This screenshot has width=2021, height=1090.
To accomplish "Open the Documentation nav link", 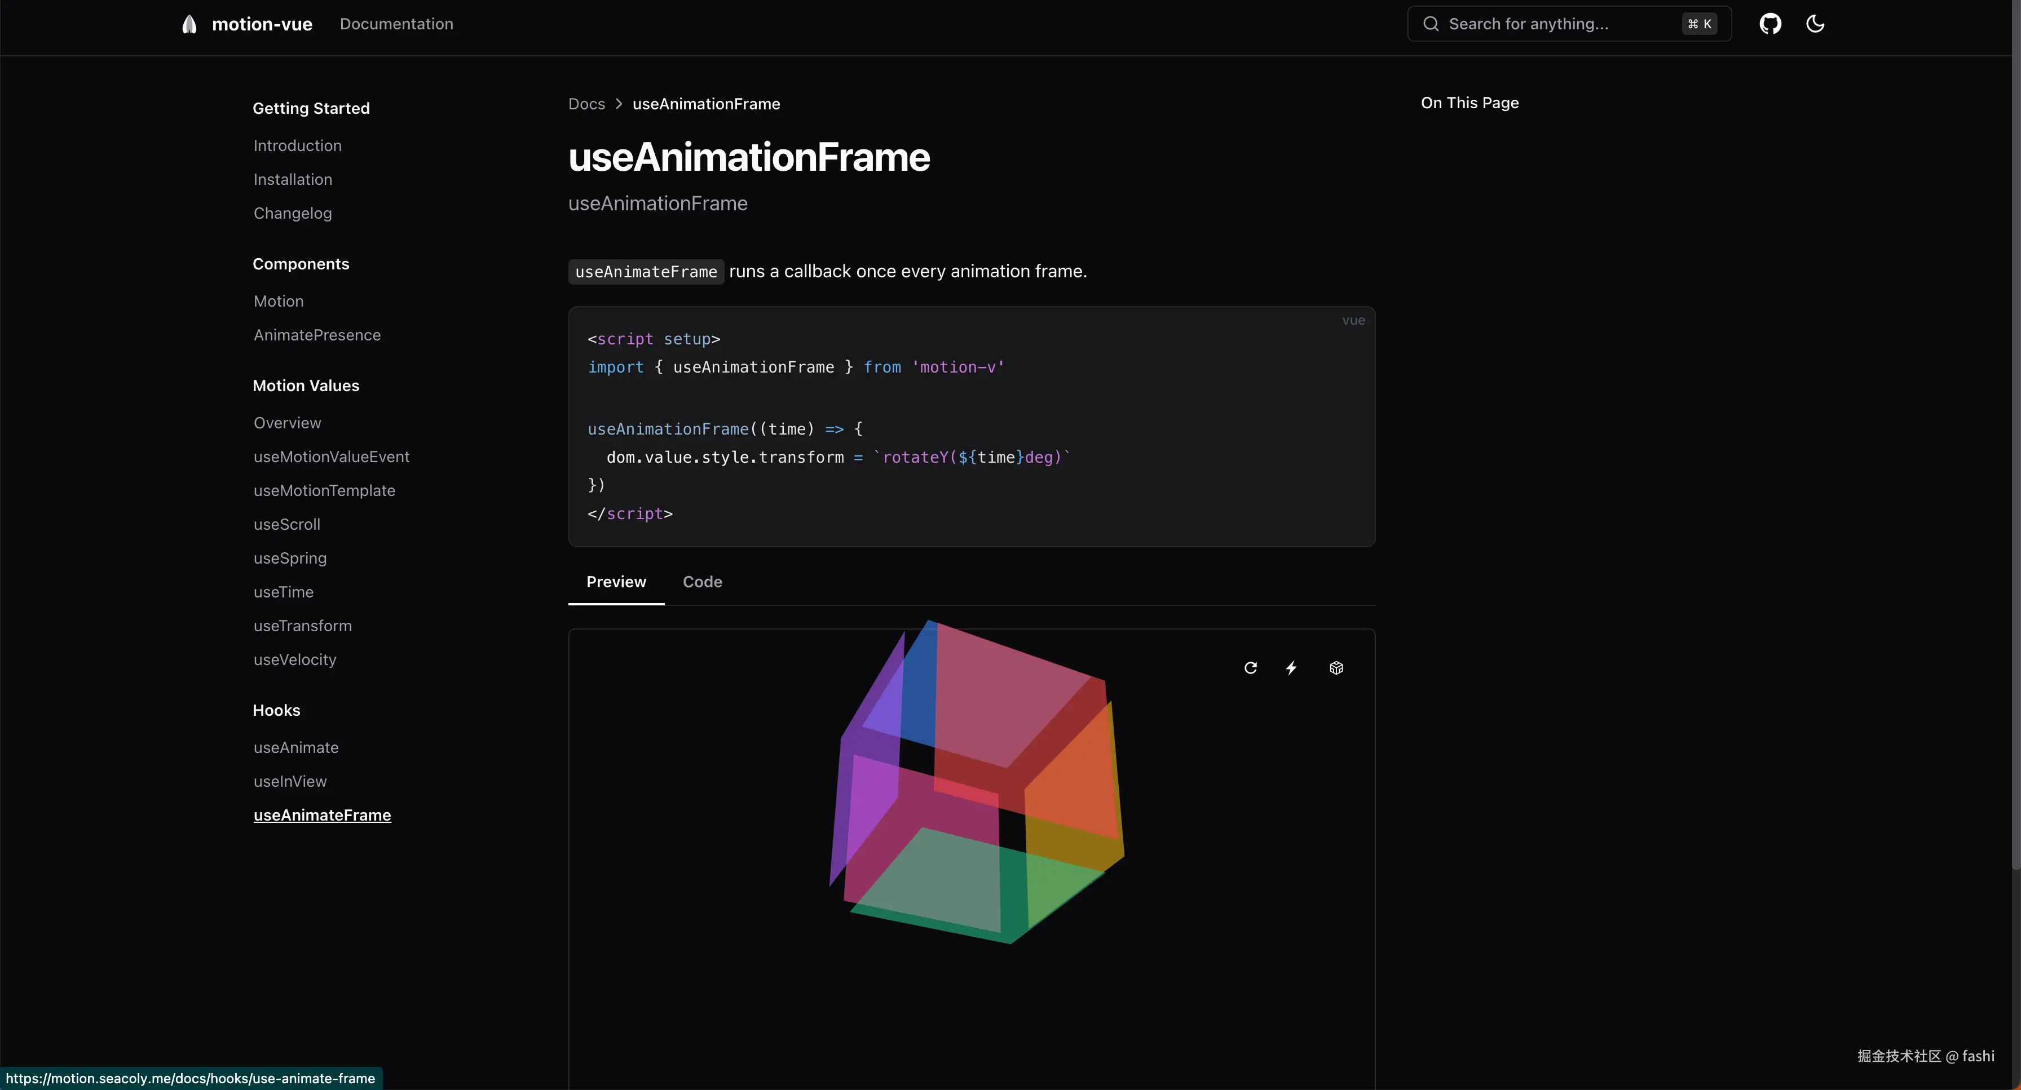I will tap(396, 24).
